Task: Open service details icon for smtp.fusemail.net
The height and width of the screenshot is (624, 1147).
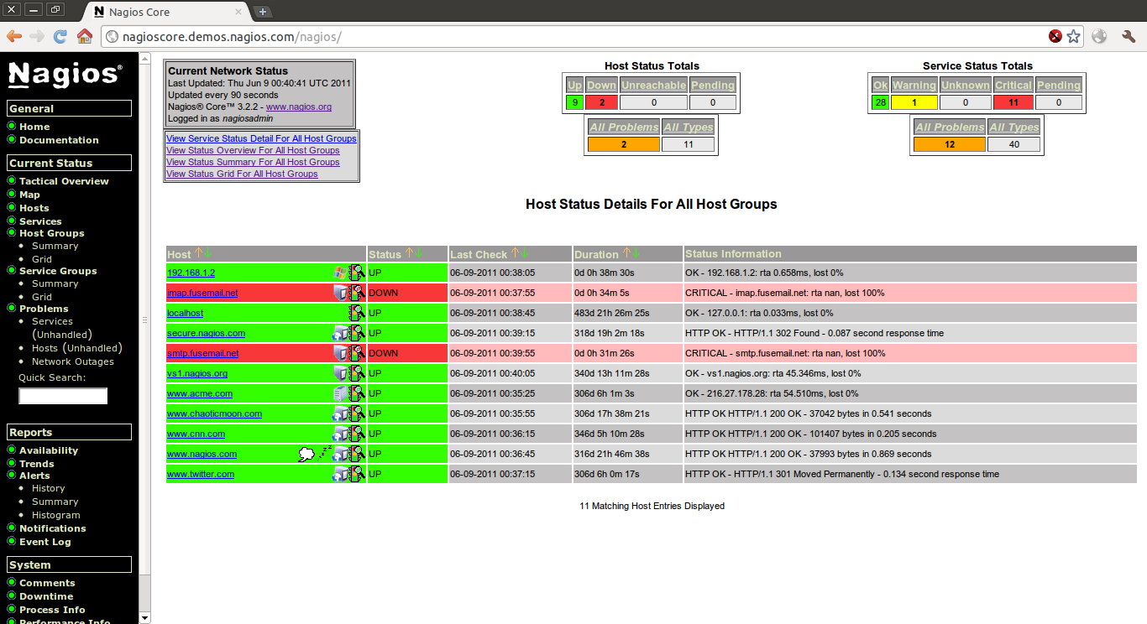Action: click(357, 352)
